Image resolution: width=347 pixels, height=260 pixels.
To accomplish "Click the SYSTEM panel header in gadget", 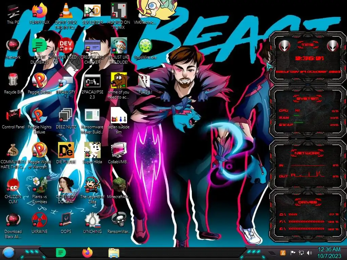I will pyautogui.click(x=308, y=99).
